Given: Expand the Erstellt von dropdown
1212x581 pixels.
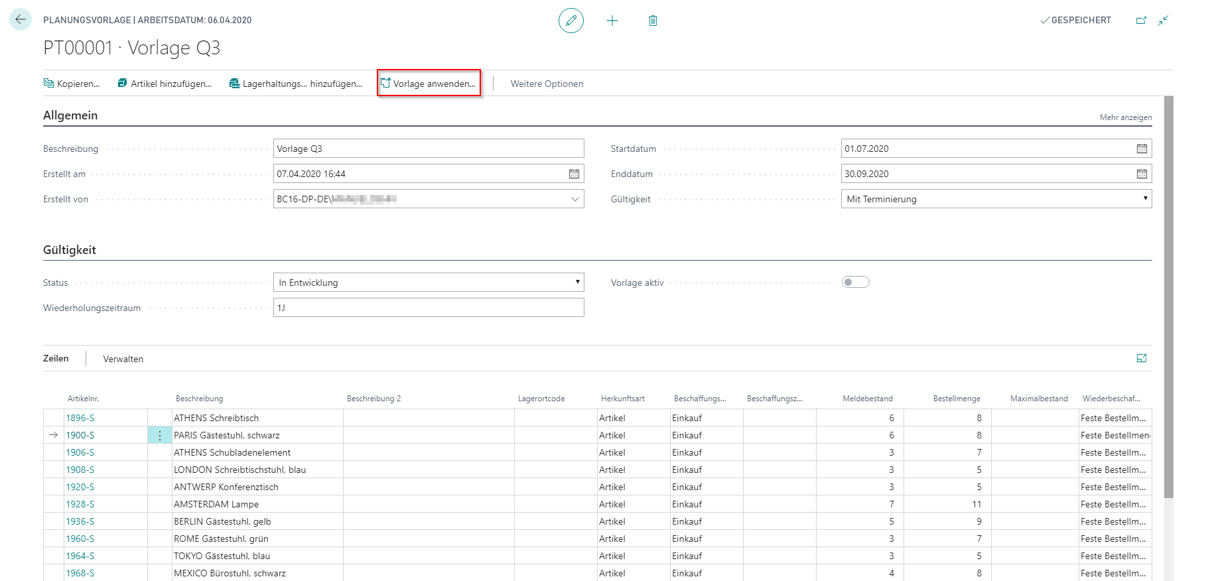Looking at the screenshot, I should point(574,199).
